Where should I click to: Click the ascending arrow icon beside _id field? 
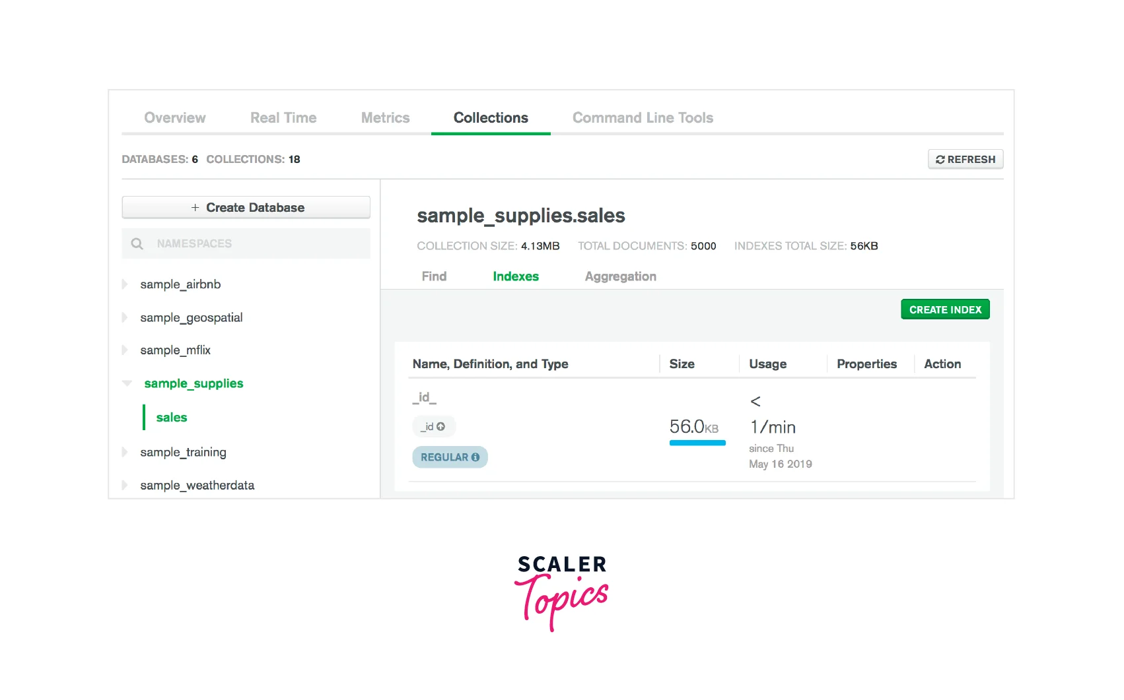(441, 427)
